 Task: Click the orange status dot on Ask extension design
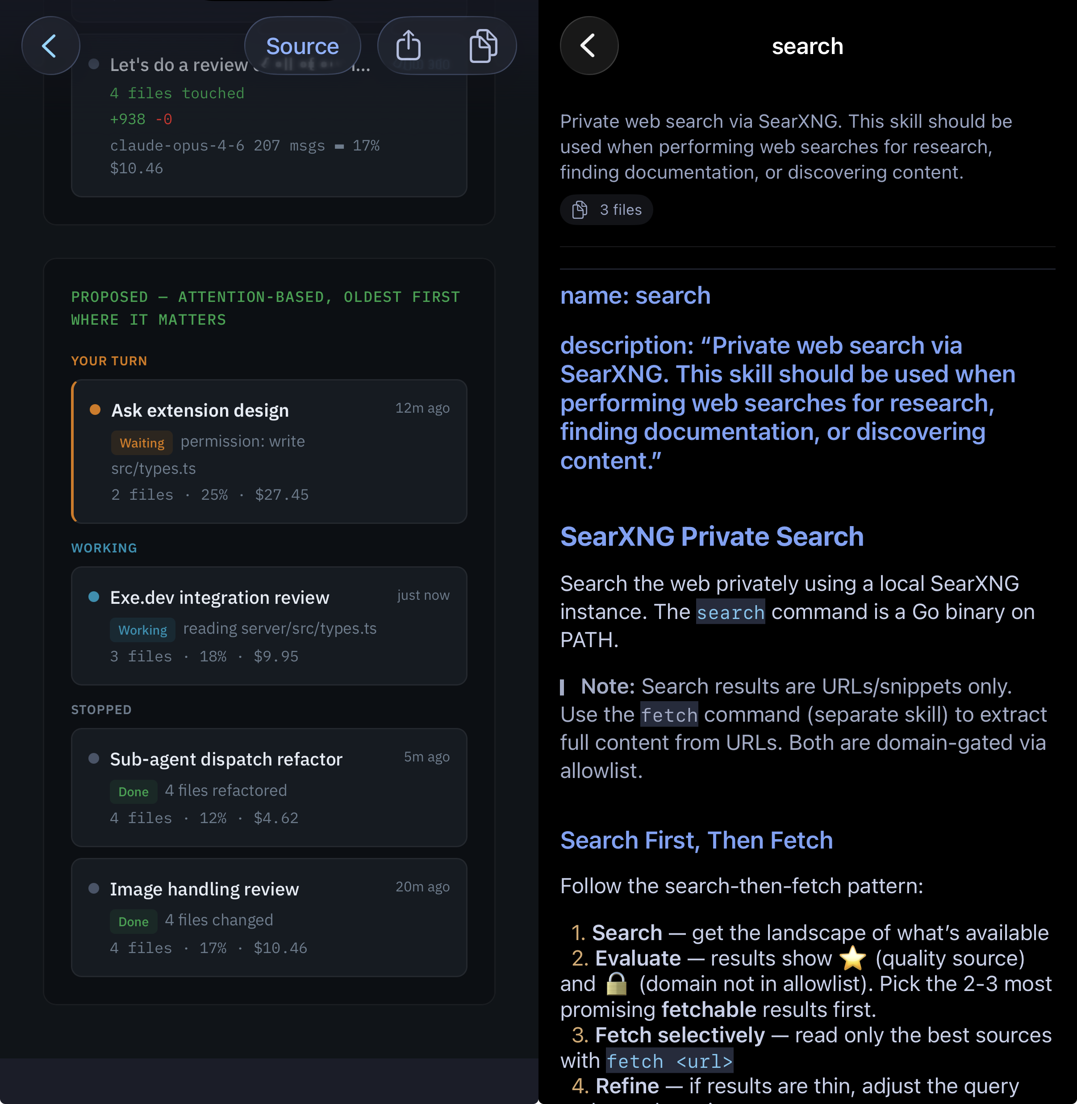(x=95, y=409)
